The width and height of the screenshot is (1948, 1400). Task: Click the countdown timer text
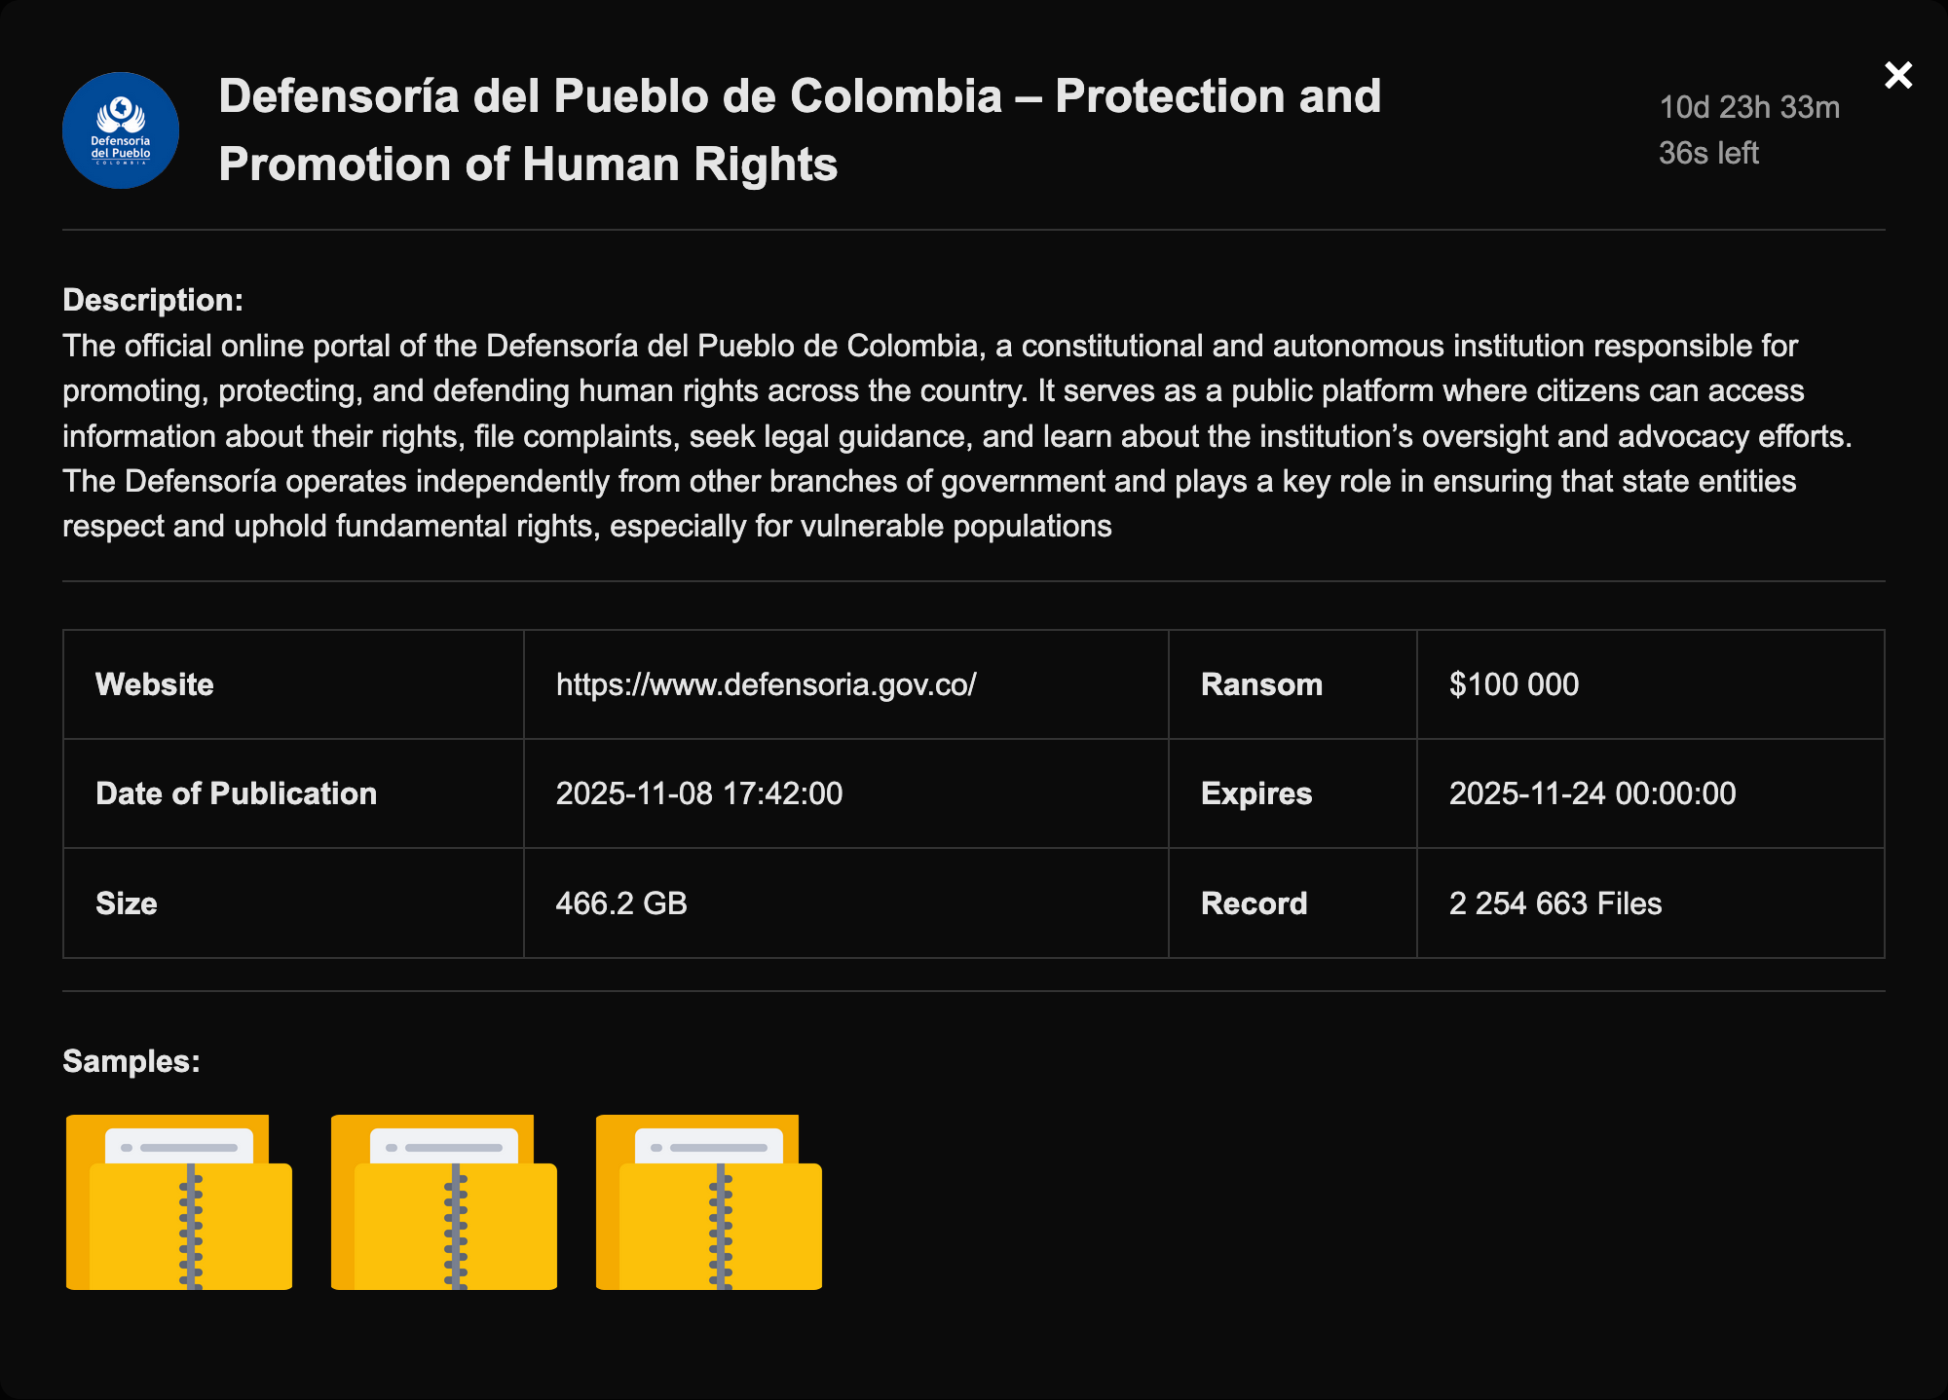[1748, 129]
